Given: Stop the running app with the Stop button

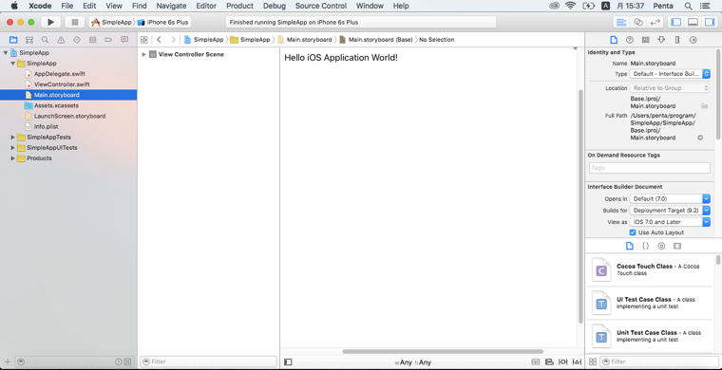Looking at the screenshot, I should (x=75, y=22).
